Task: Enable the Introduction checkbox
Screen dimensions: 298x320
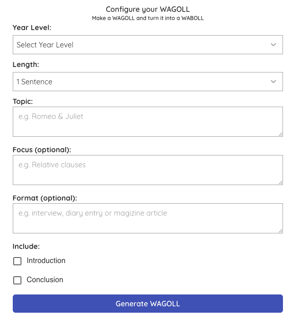Action: click(x=17, y=261)
